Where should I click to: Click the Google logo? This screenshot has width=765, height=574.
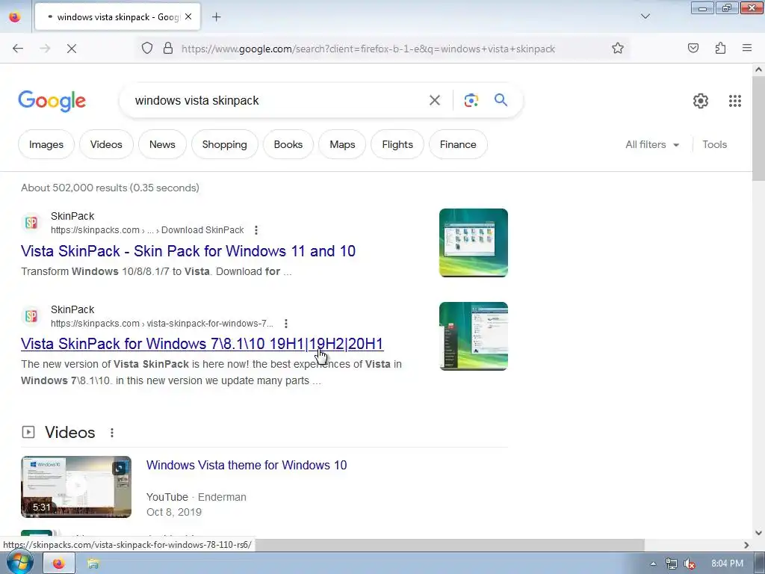coord(52,101)
